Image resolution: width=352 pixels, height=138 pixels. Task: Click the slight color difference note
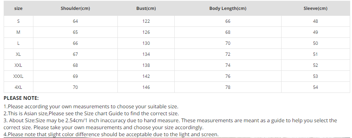coord(111,134)
